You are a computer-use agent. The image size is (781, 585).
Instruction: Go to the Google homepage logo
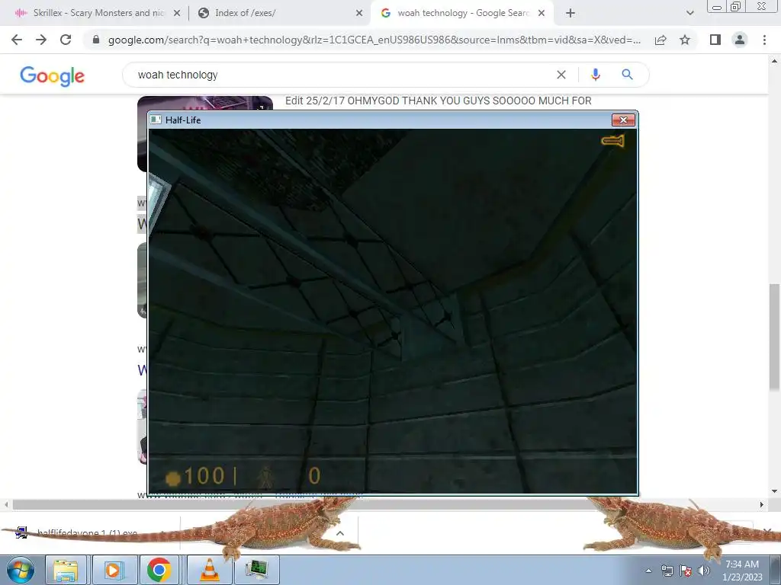tap(53, 75)
